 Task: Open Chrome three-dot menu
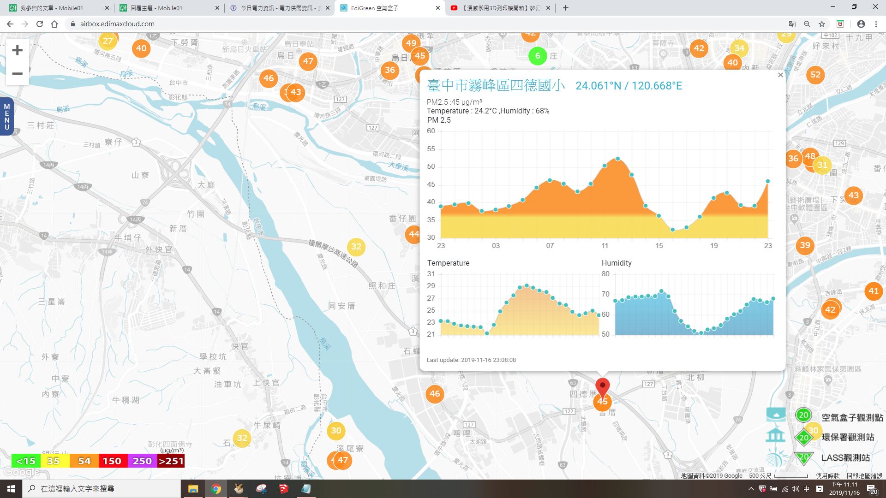click(x=876, y=24)
